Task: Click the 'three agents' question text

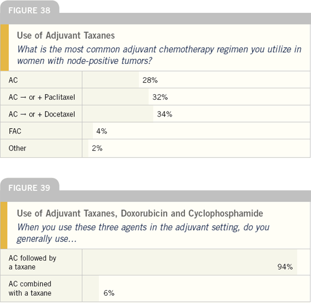Action: tap(143, 233)
